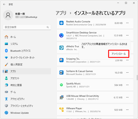Open システム settings page

pos(27,44)
